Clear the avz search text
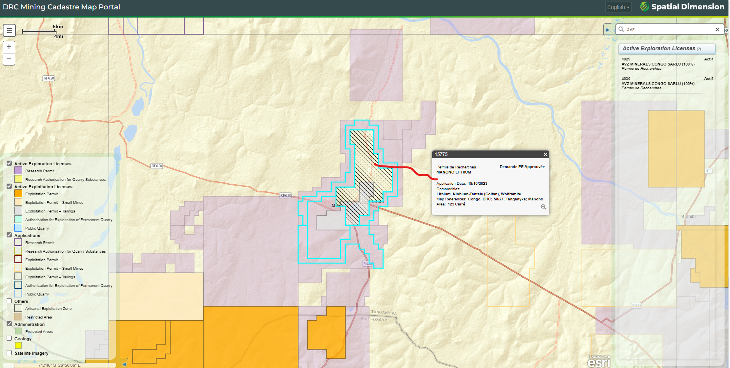Screen dimensions: 730x368 coord(717,30)
